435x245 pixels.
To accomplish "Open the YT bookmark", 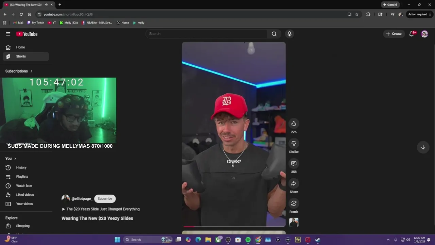I will [52, 23].
